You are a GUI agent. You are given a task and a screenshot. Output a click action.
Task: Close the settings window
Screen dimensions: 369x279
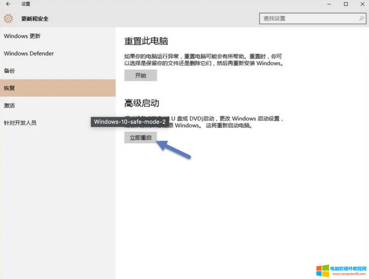[362, 4]
